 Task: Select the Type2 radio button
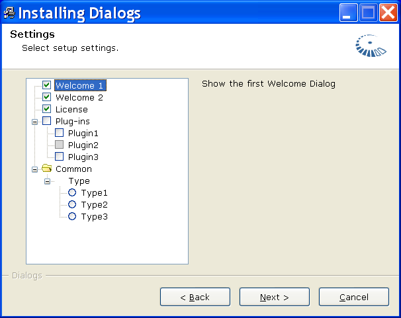pos(72,204)
